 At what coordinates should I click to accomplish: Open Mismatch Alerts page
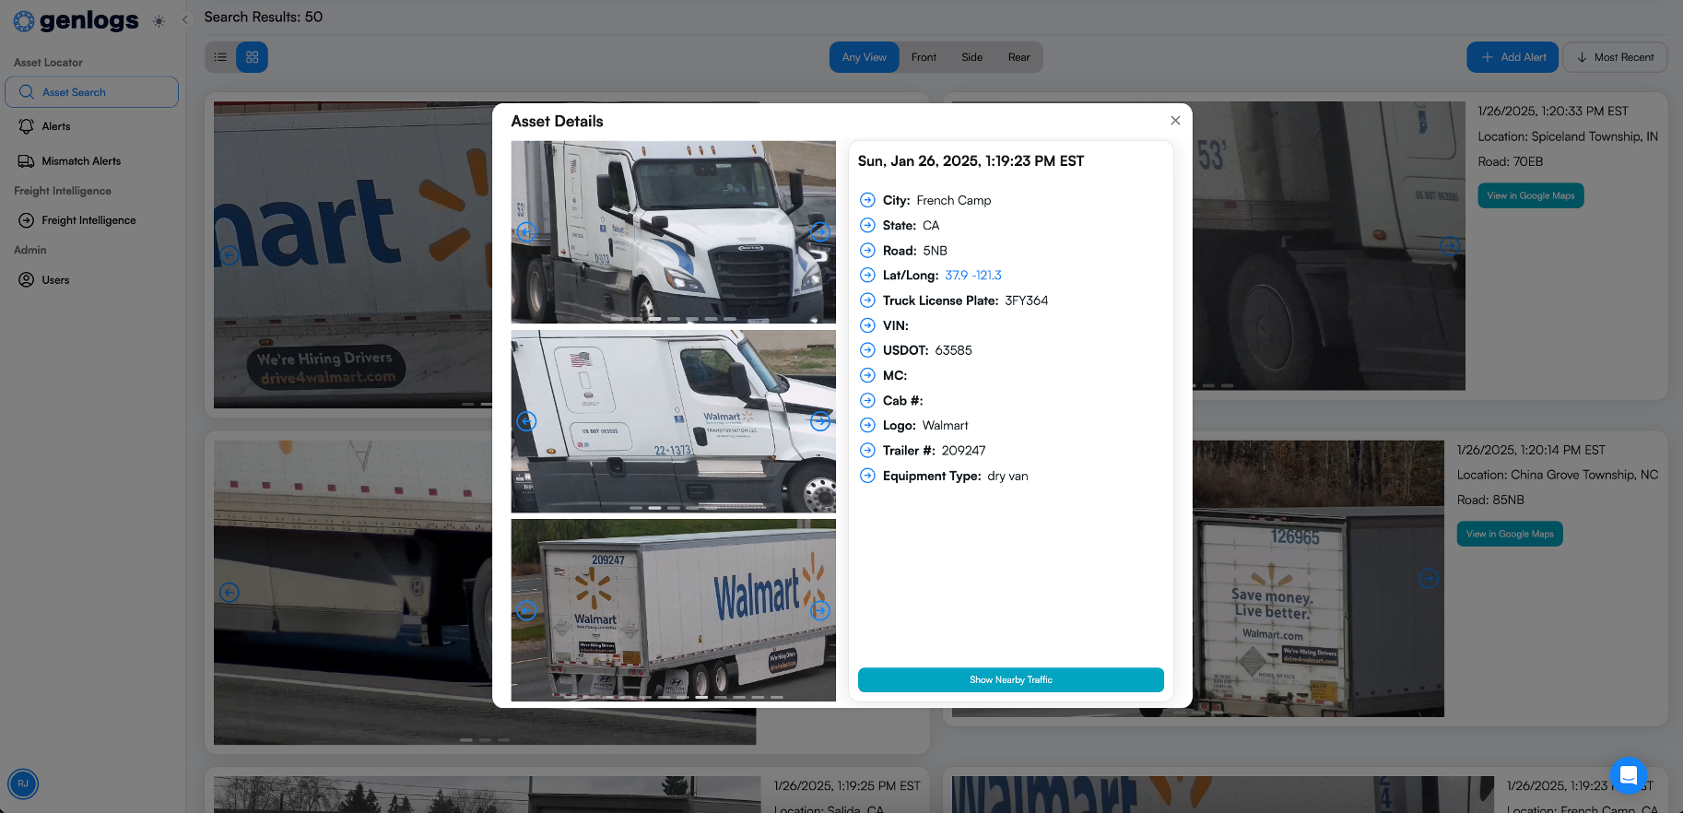[x=80, y=161]
